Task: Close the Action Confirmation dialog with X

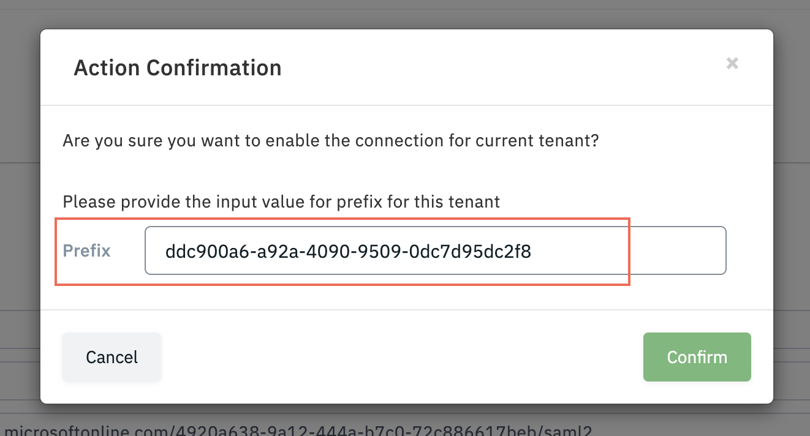Action: pyautogui.click(x=732, y=63)
